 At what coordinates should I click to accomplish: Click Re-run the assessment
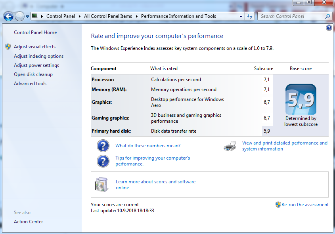305,205
